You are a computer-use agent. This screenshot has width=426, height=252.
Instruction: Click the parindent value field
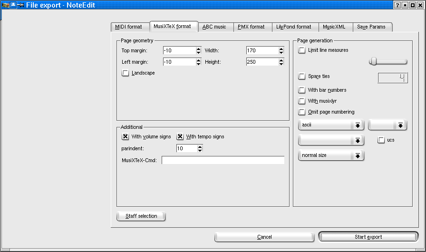tap(187, 148)
